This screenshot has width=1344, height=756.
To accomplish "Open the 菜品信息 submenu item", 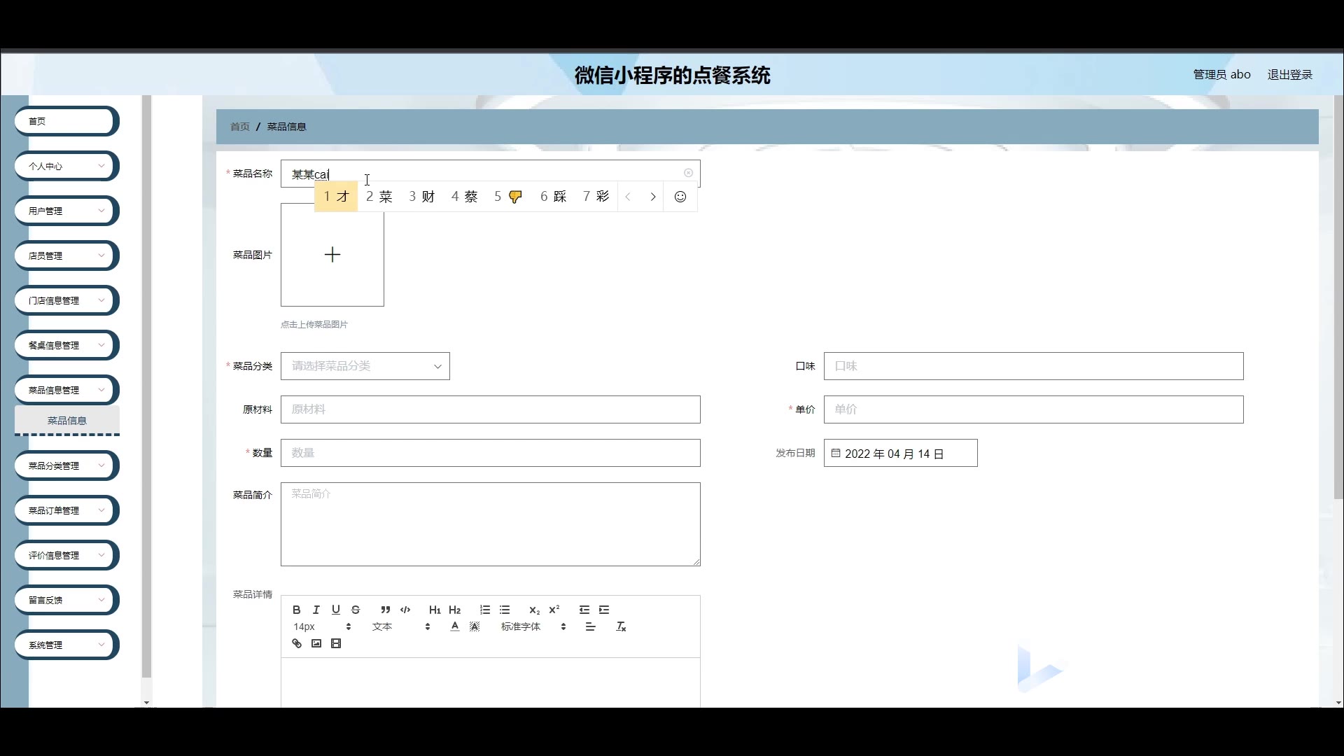I will coord(67,421).
